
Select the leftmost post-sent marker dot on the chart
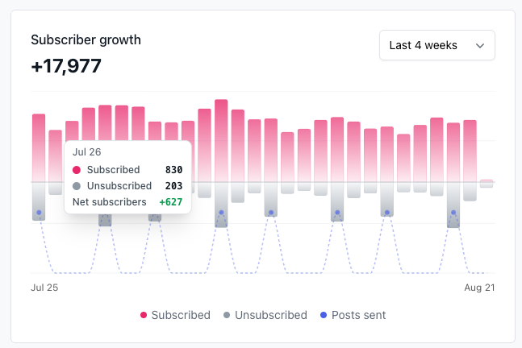click(39, 213)
